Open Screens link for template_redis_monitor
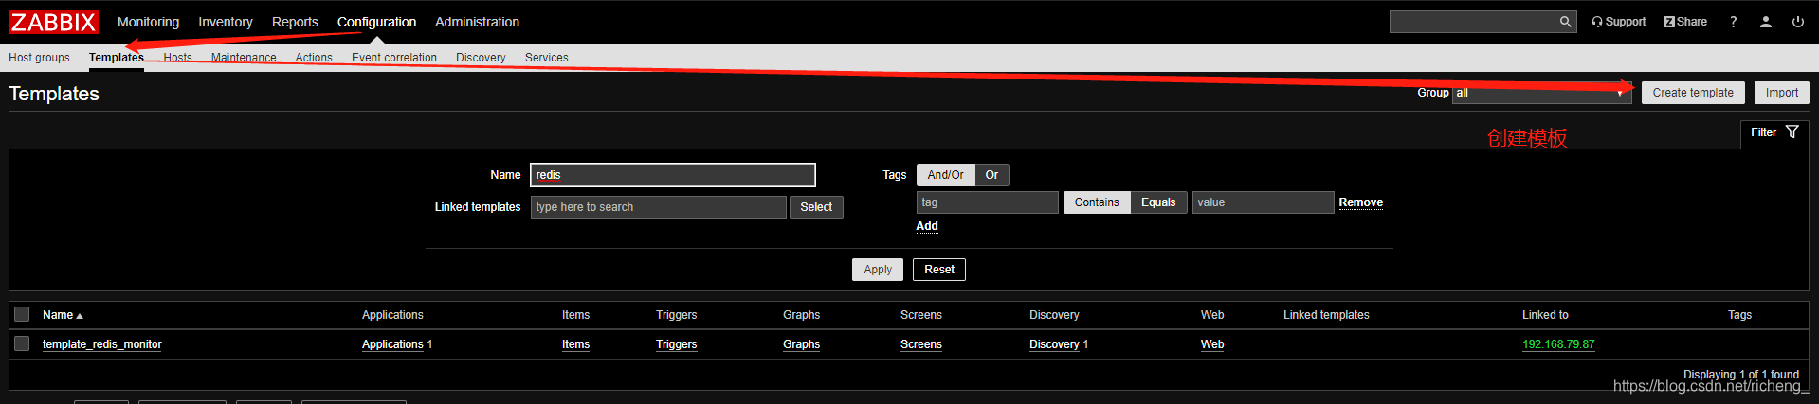The height and width of the screenshot is (404, 1819). click(921, 344)
